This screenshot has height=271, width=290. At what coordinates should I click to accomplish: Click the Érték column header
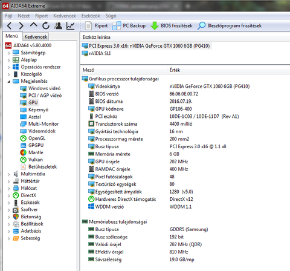click(x=175, y=70)
